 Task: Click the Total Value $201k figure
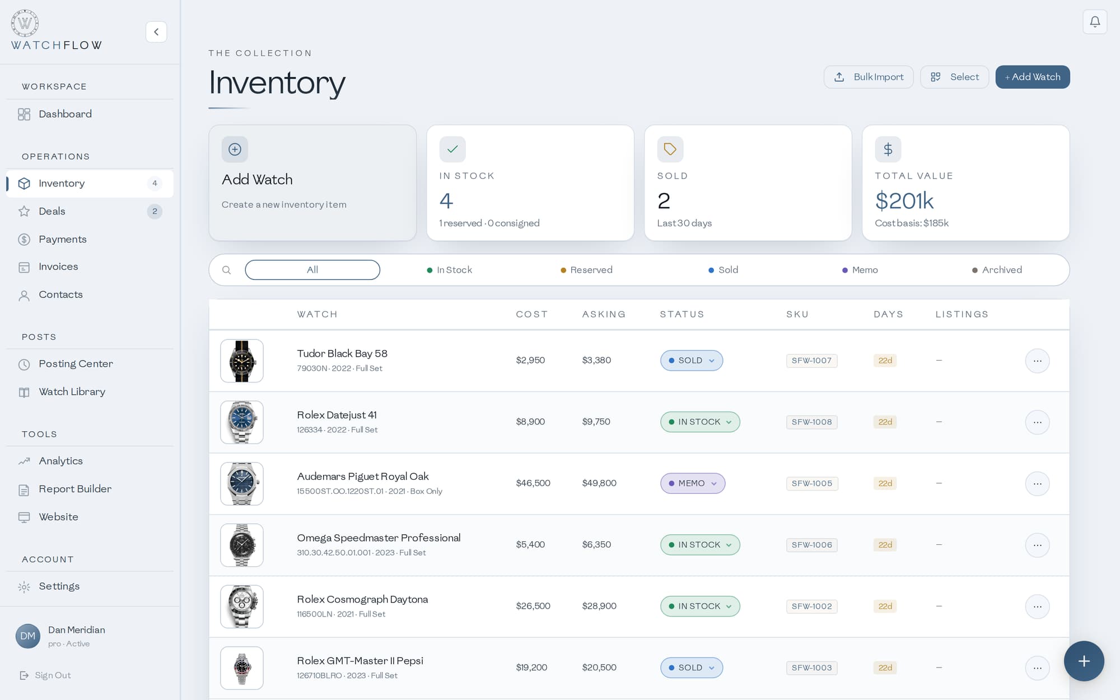coord(904,201)
